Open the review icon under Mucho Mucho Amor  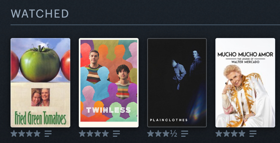[x=253, y=133]
